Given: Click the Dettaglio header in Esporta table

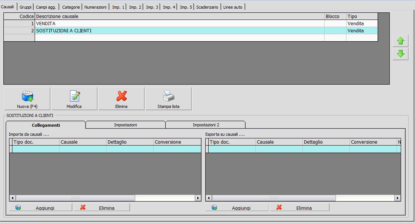Looking at the screenshot, I should pos(326,142).
